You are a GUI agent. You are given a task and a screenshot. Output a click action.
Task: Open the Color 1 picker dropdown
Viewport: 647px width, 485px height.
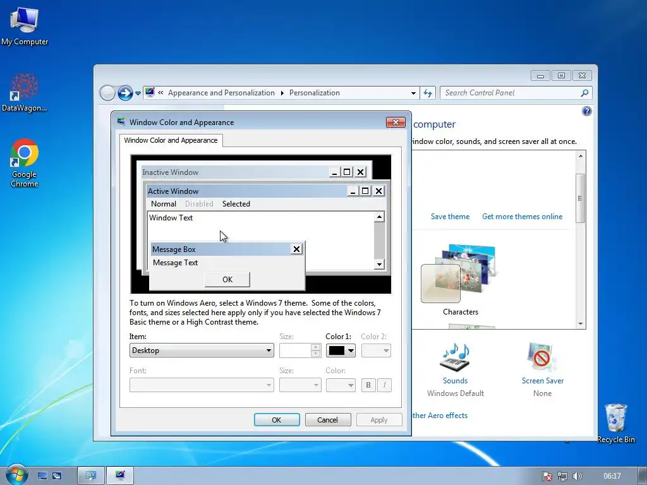point(341,350)
